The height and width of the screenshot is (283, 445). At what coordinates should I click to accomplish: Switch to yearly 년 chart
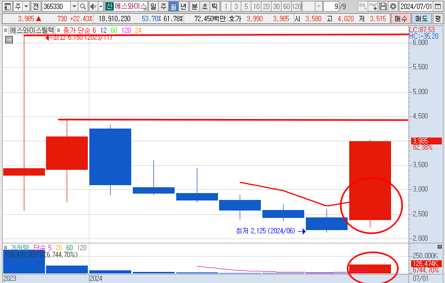[x=183, y=6]
